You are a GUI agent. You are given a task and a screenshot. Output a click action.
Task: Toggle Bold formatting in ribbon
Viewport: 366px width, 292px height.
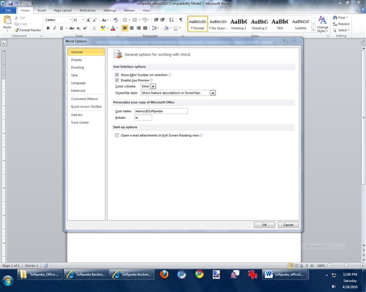click(48, 28)
